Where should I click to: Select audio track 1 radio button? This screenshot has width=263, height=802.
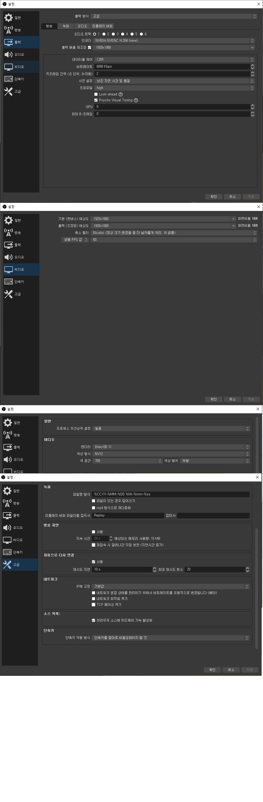(95, 34)
